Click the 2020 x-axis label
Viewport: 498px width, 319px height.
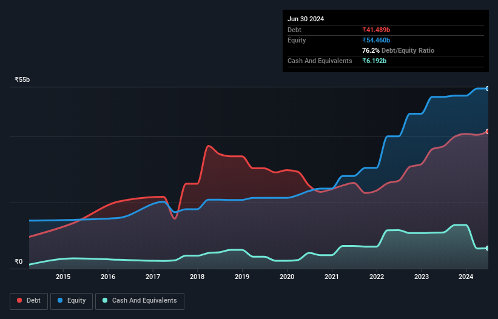coord(287,277)
